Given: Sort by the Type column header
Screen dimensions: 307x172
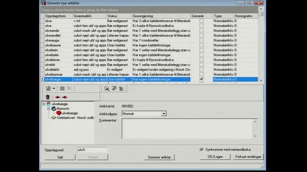Looking at the screenshot, I should (x=223, y=16).
